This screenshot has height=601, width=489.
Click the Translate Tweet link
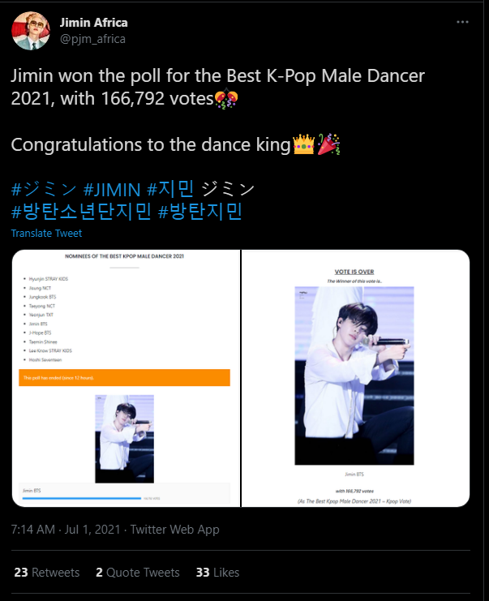[46, 234]
